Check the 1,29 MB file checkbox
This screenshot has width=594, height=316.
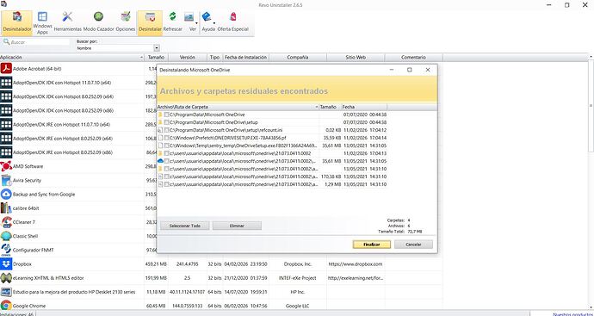pyautogui.click(x=167, y=184)
